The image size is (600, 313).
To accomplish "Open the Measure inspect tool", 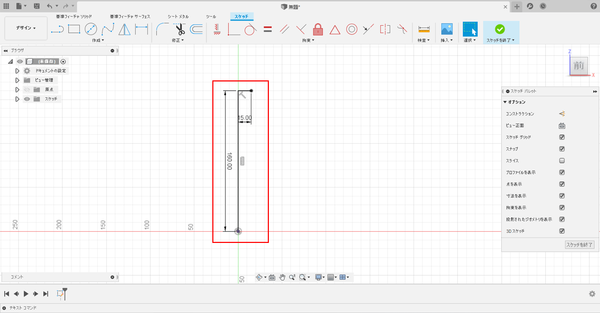I will tap(424, 29).
